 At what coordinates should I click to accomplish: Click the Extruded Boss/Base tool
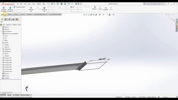click(4, 9)
